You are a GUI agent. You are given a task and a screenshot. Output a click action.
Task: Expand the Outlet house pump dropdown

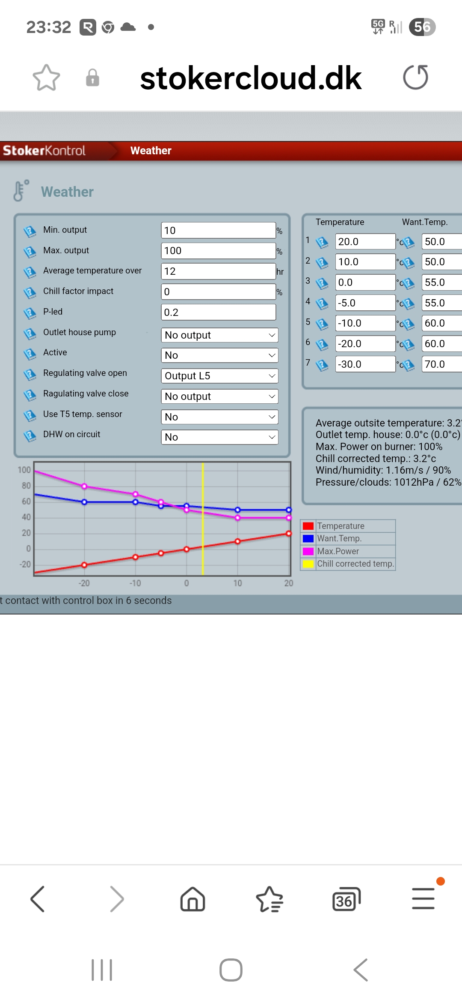[219, 335]
